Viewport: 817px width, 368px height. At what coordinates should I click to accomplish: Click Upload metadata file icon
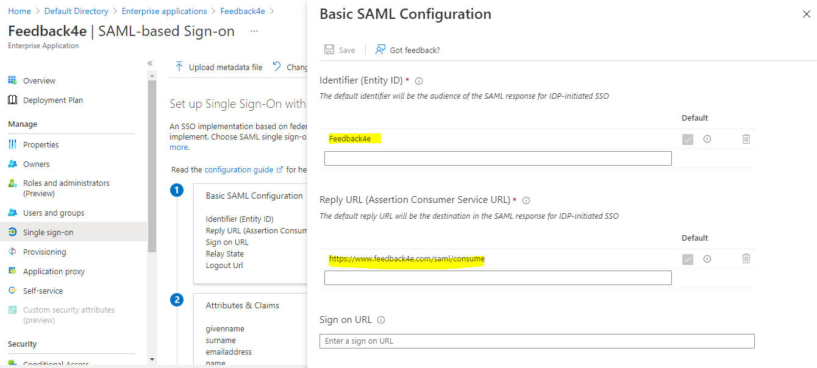(x=179, y=67)
